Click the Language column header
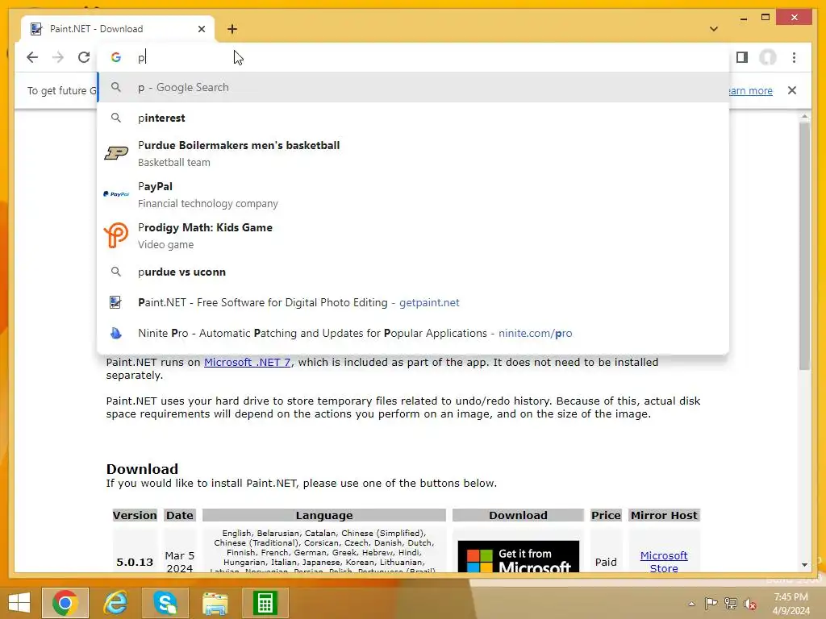 point(324,515)
